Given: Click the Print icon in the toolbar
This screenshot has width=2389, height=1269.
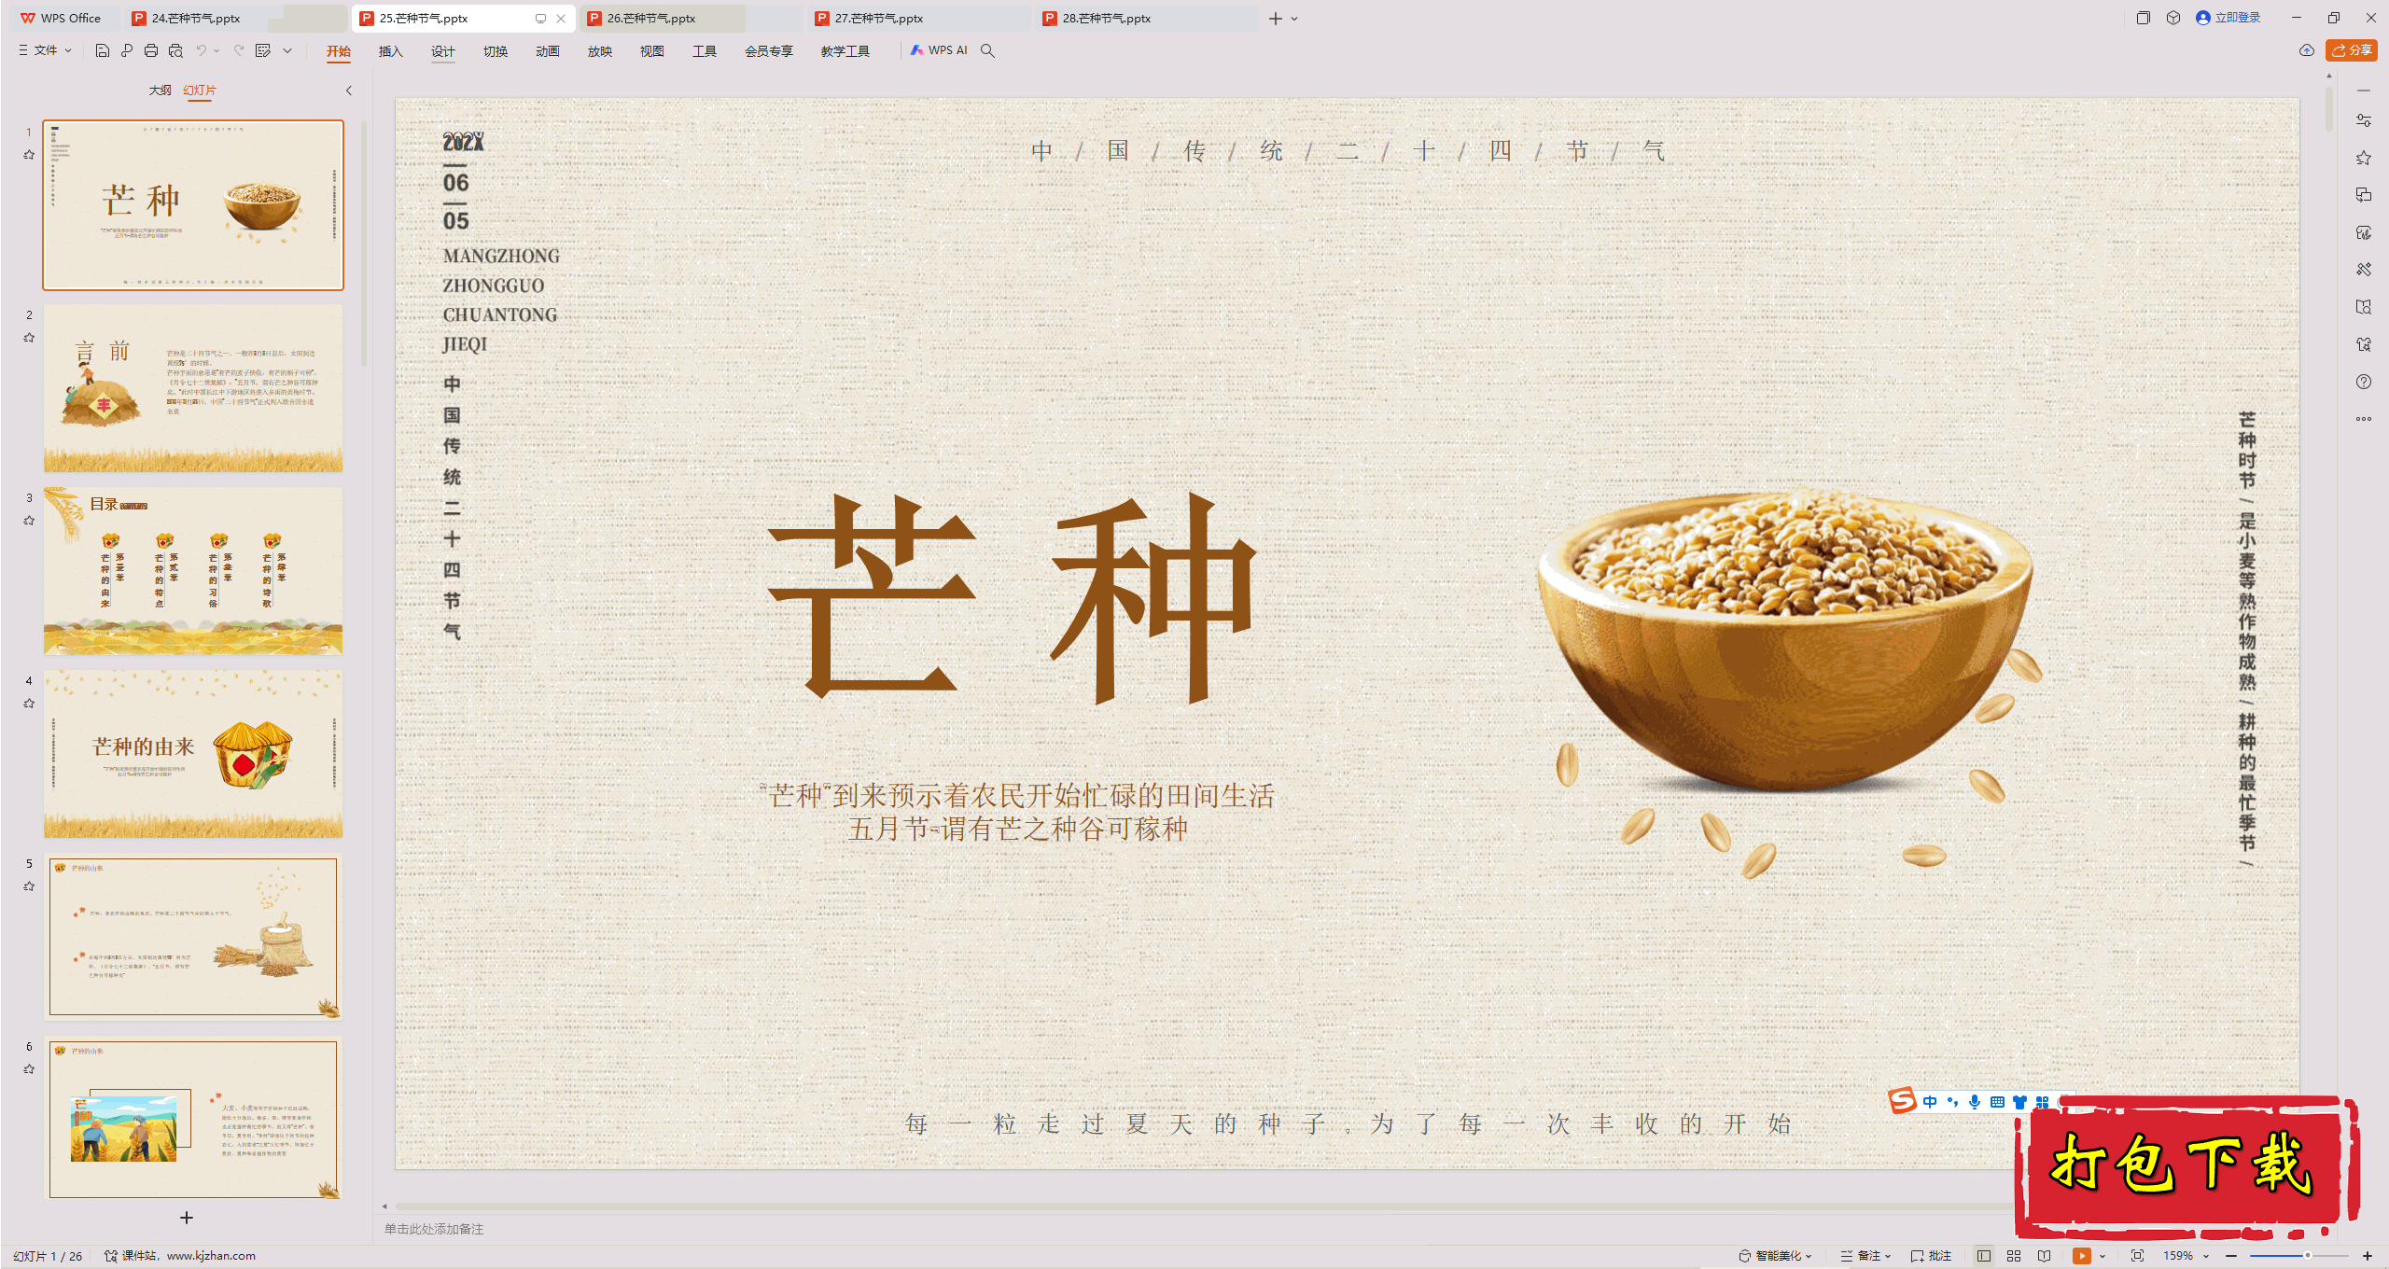Looking at the screenshot, I should click(151, 50).
